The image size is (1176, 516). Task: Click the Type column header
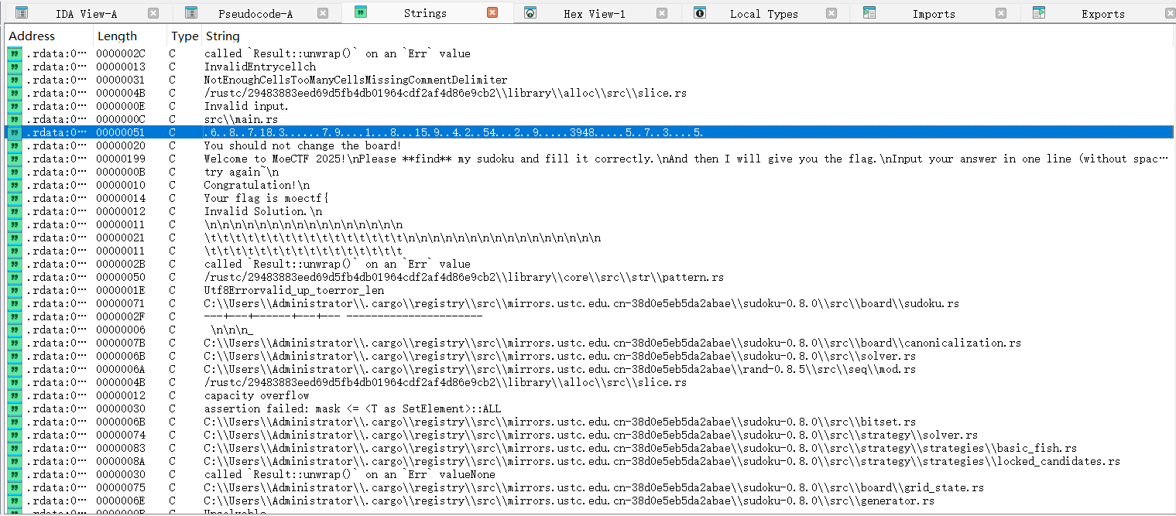tap(184, 36)
